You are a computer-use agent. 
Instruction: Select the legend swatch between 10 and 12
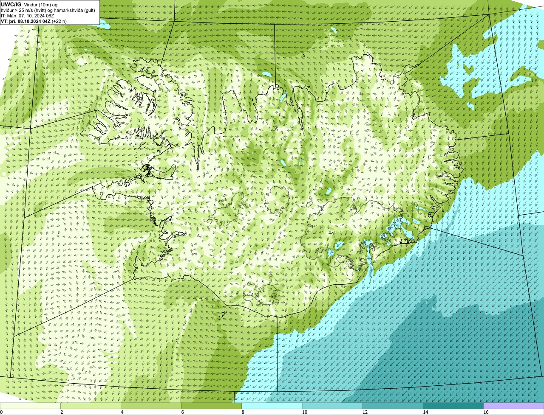click(332, 406)
